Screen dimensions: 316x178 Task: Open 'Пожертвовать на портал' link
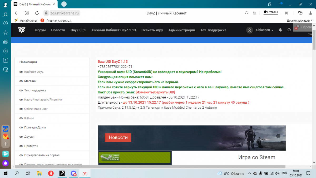pos(52,155)
